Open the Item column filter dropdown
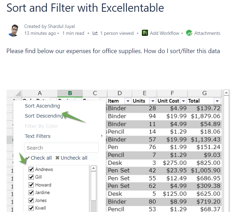The width and height of the screenshot is (235, 212). click(x=128, y=101)
